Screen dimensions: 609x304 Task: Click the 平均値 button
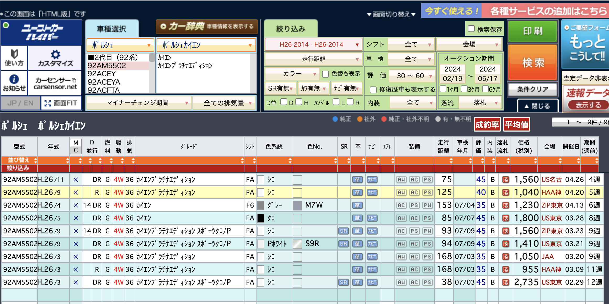(517, 124)
